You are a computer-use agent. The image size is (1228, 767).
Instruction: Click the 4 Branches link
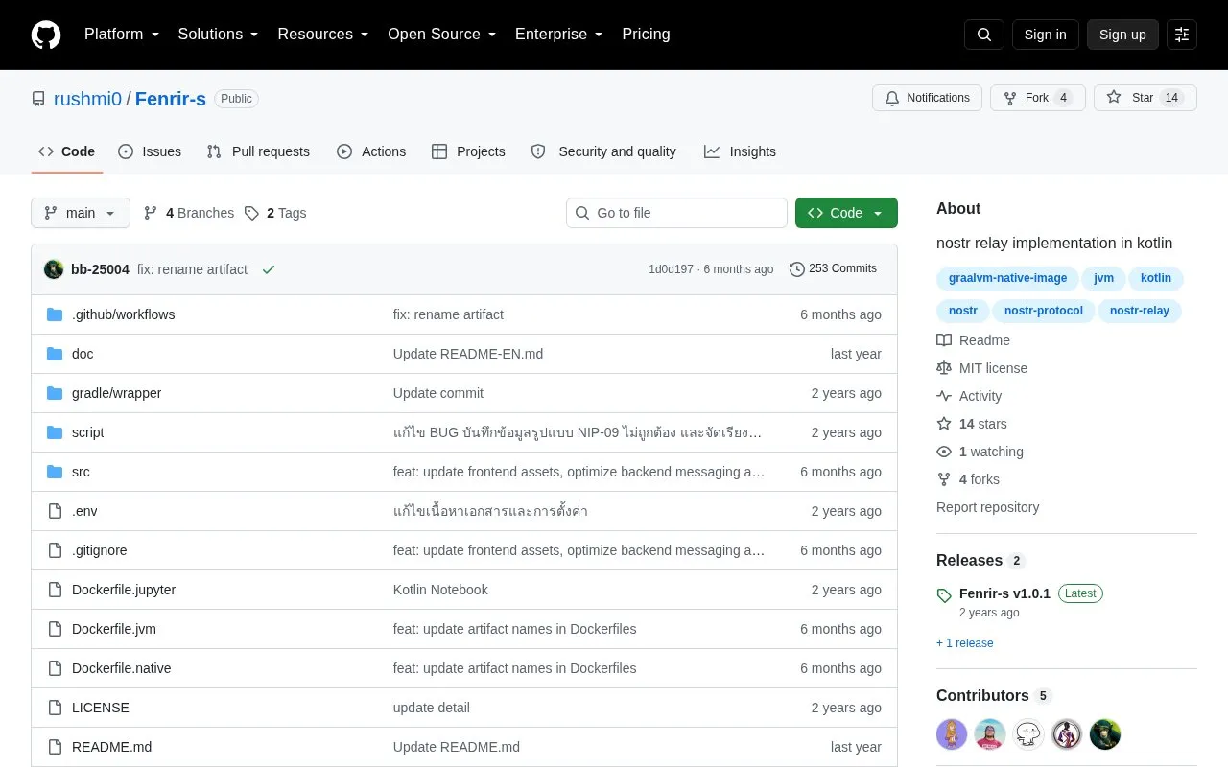pyautogui.click(x=189, y=213)
